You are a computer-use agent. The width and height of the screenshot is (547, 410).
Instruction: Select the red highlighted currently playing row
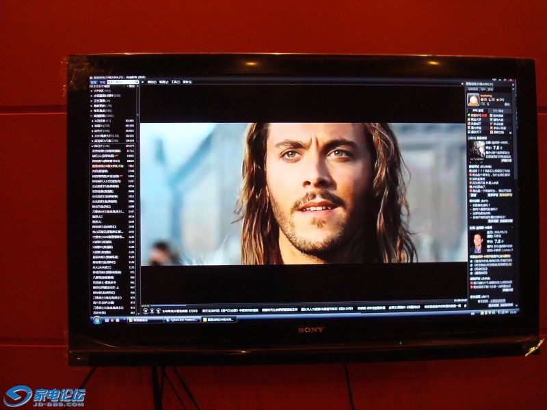pos(113,166)
